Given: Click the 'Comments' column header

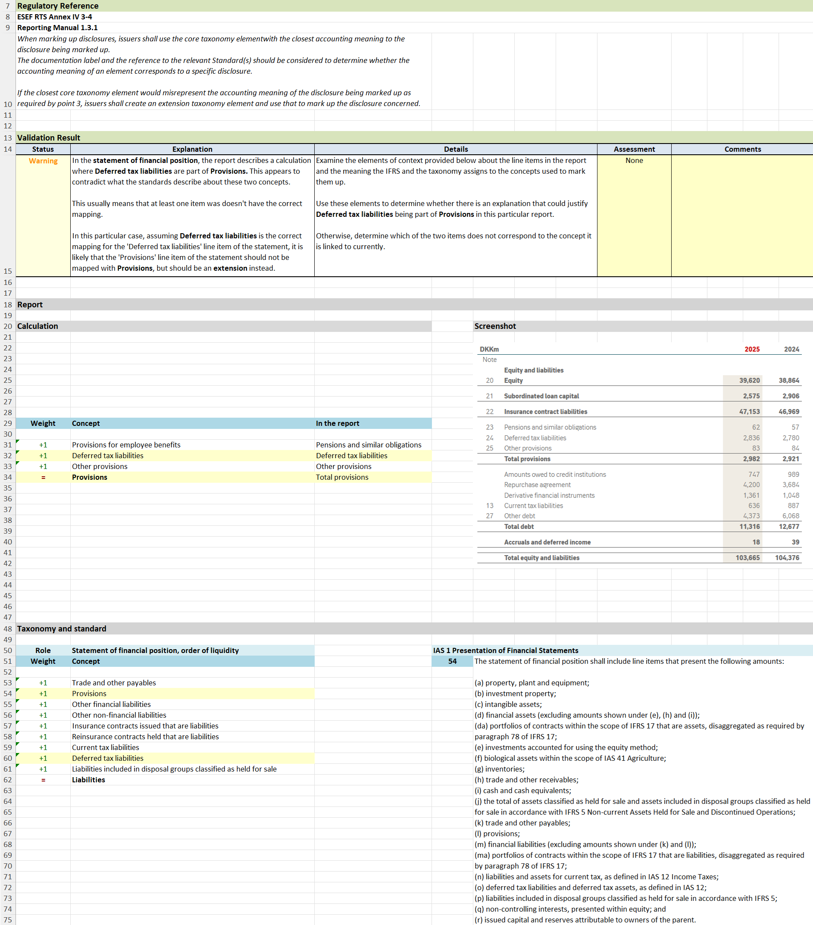Looking at the screenshot, I should [x=742, y=149].
